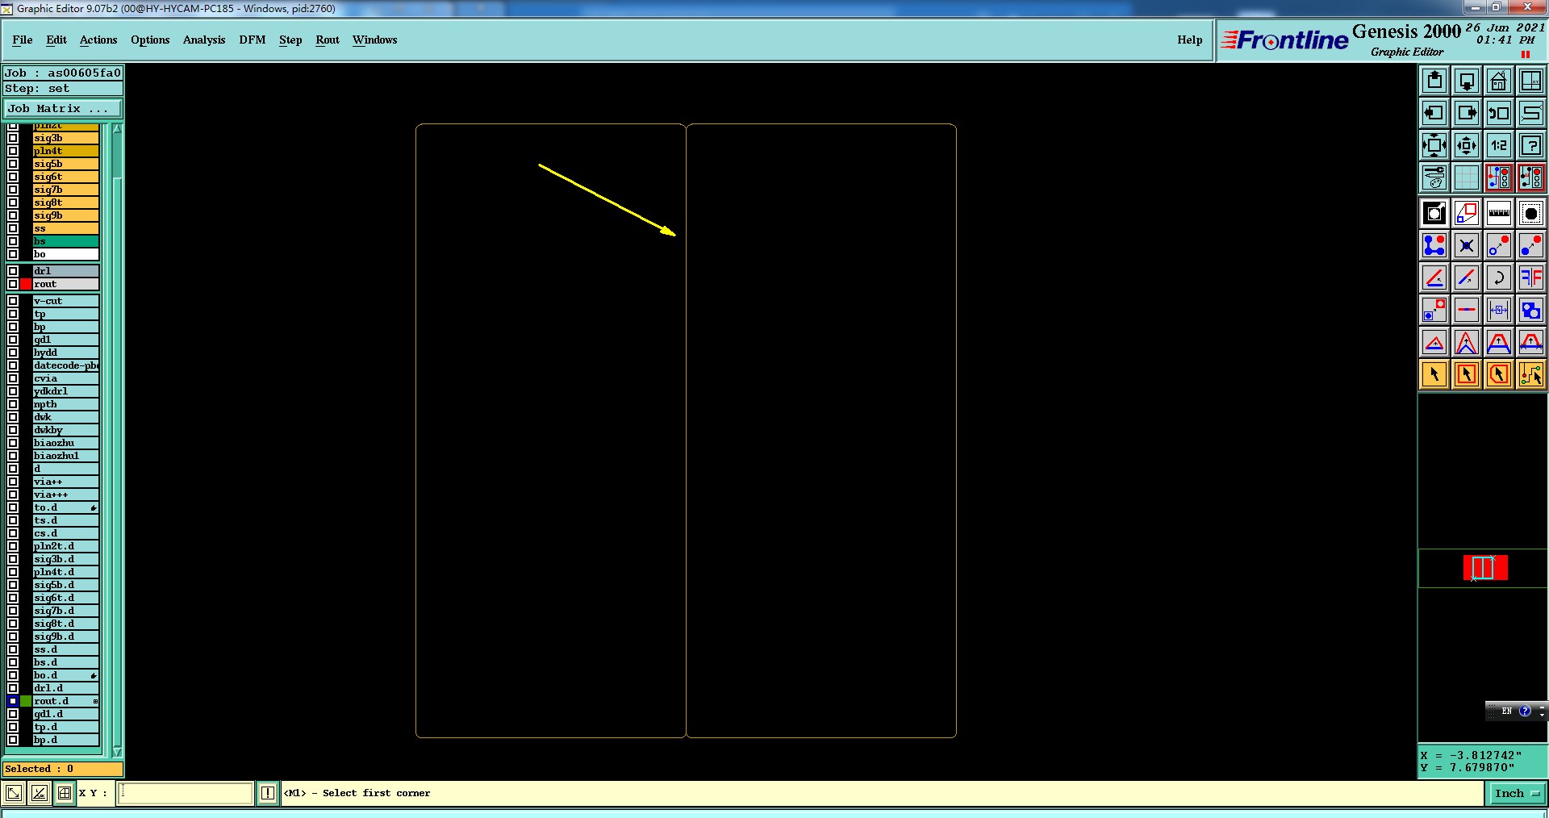Toggle display checkbox for rout layer

coord(13,284)
